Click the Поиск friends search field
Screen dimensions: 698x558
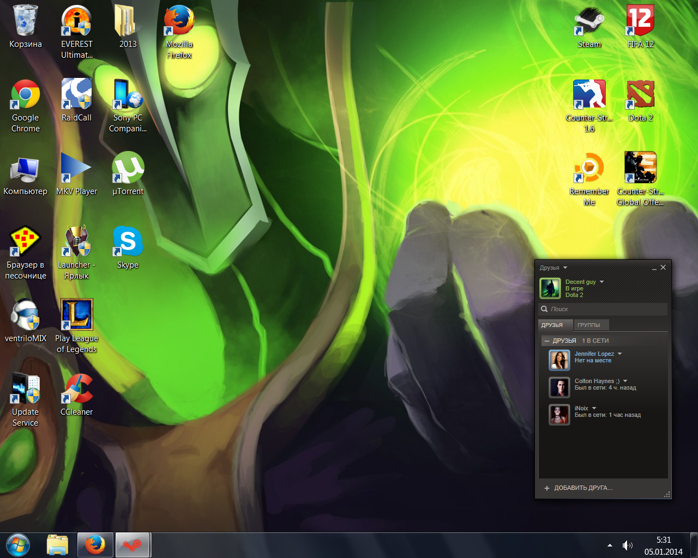[x=605, y=309]
